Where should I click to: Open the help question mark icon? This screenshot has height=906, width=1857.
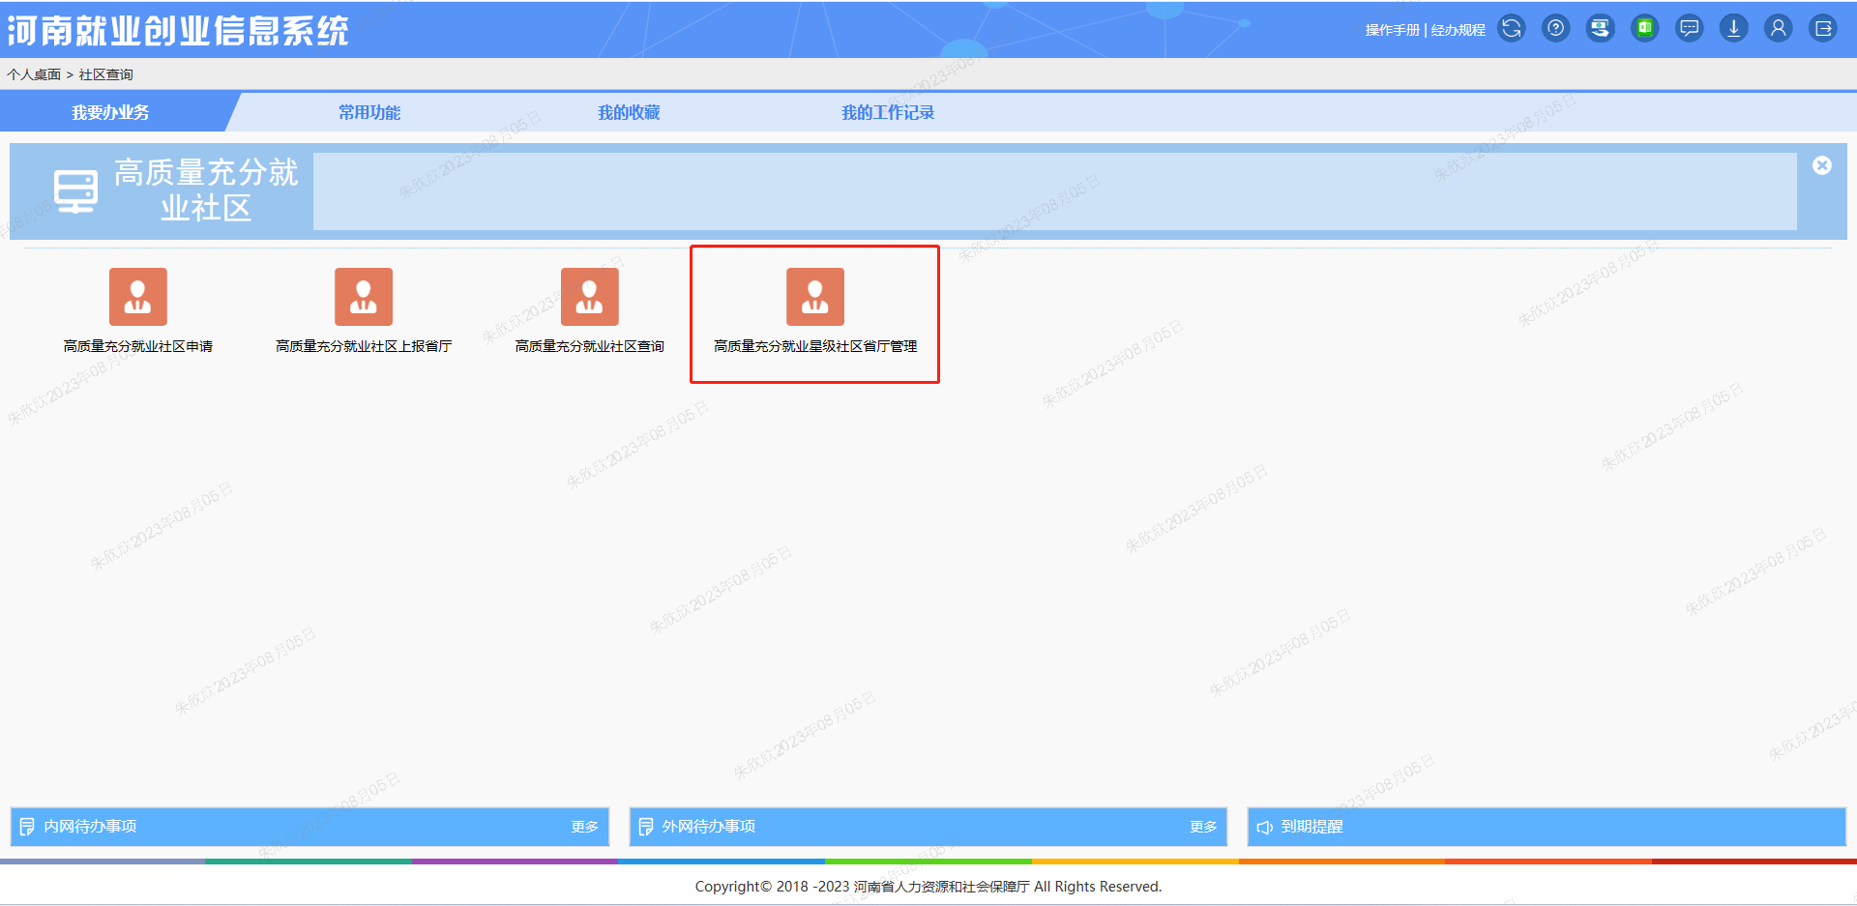coord(1555,29)
